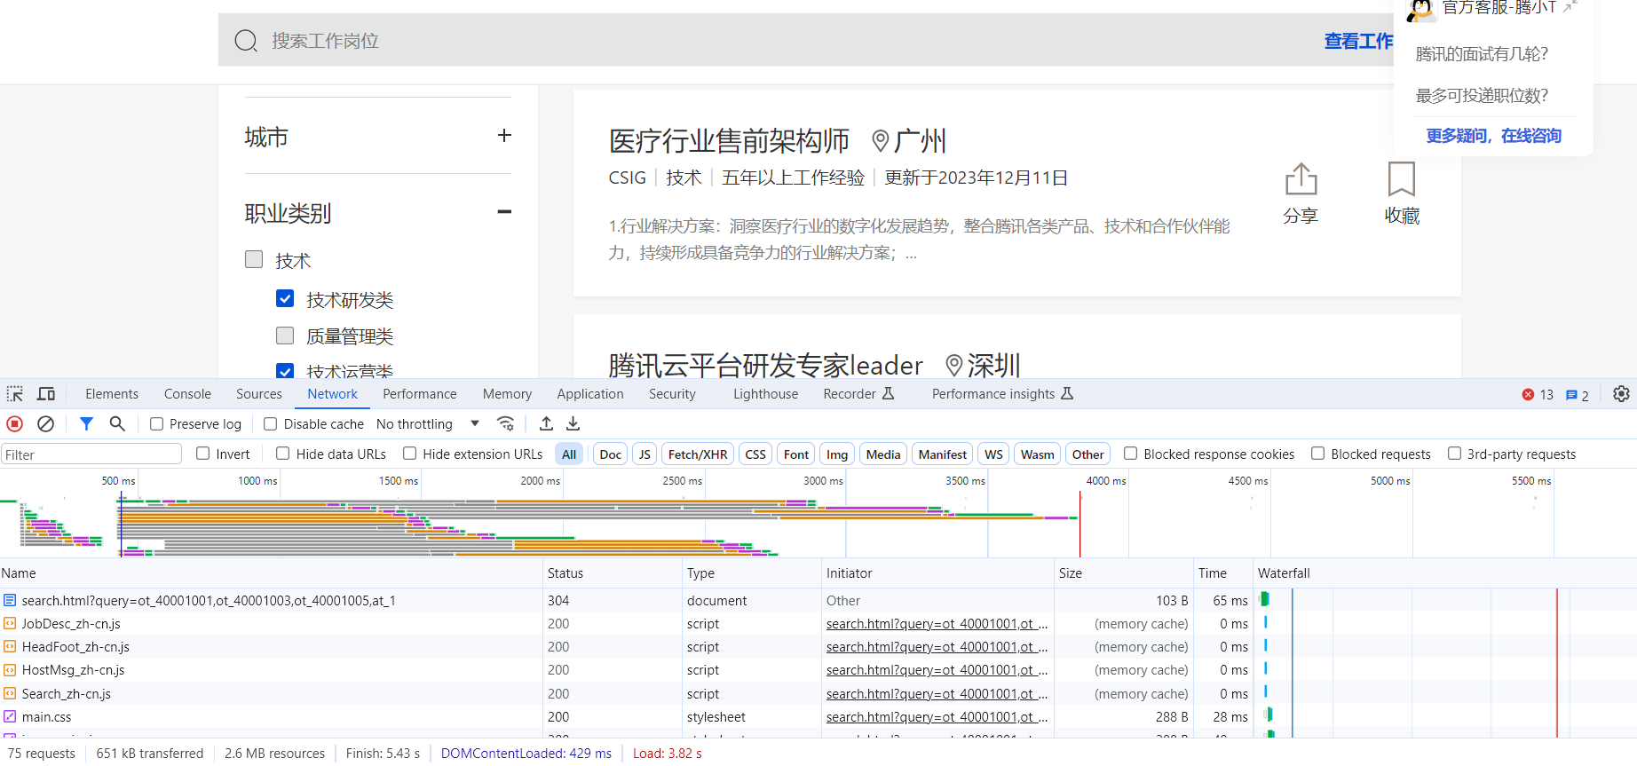Uncheck the 技术研发类 checkbox
This screenshot has width=1637, height=766.
(285, 298)
